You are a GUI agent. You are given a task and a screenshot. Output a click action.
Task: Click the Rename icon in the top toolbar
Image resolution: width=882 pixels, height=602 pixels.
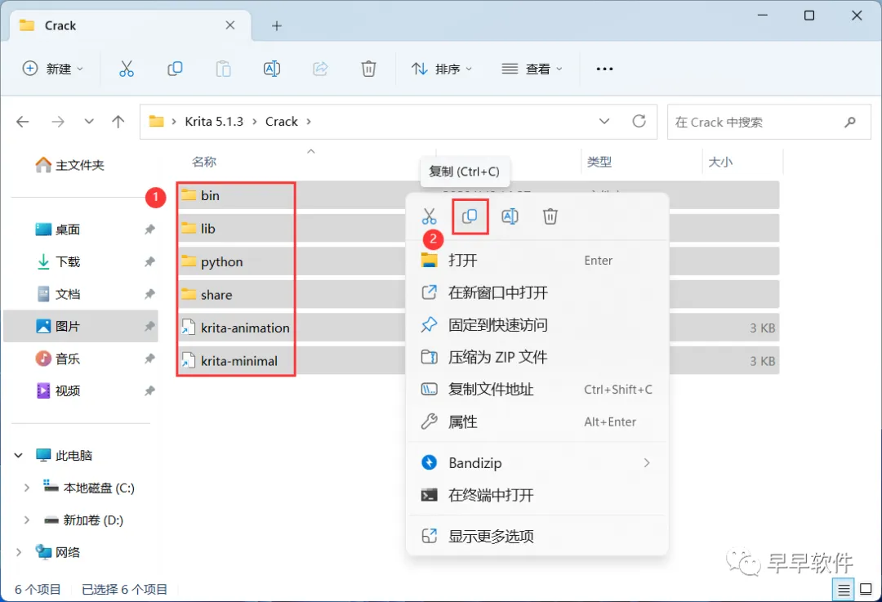pos(272,69)
